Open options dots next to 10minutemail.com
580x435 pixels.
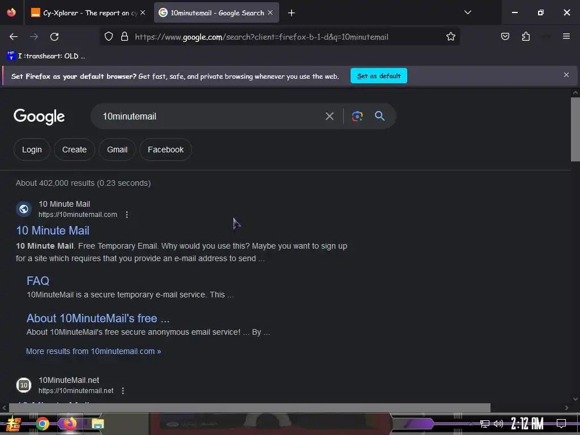point(127,215)
